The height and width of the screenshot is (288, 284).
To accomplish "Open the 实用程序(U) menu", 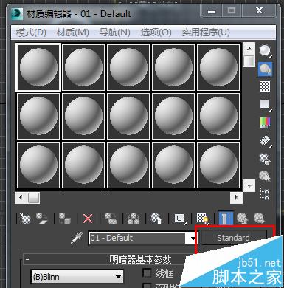I will coord(206,32).
